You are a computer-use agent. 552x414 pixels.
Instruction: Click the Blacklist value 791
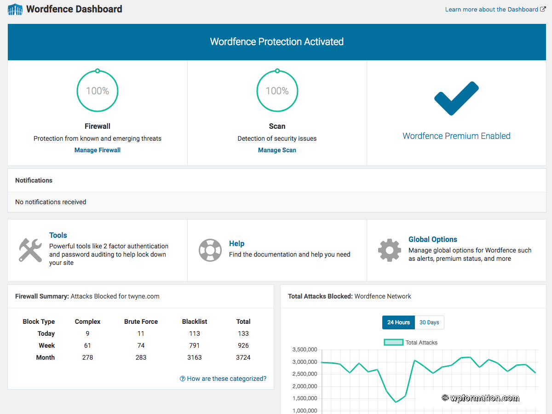pyautogui.click(x=194, y=345)
